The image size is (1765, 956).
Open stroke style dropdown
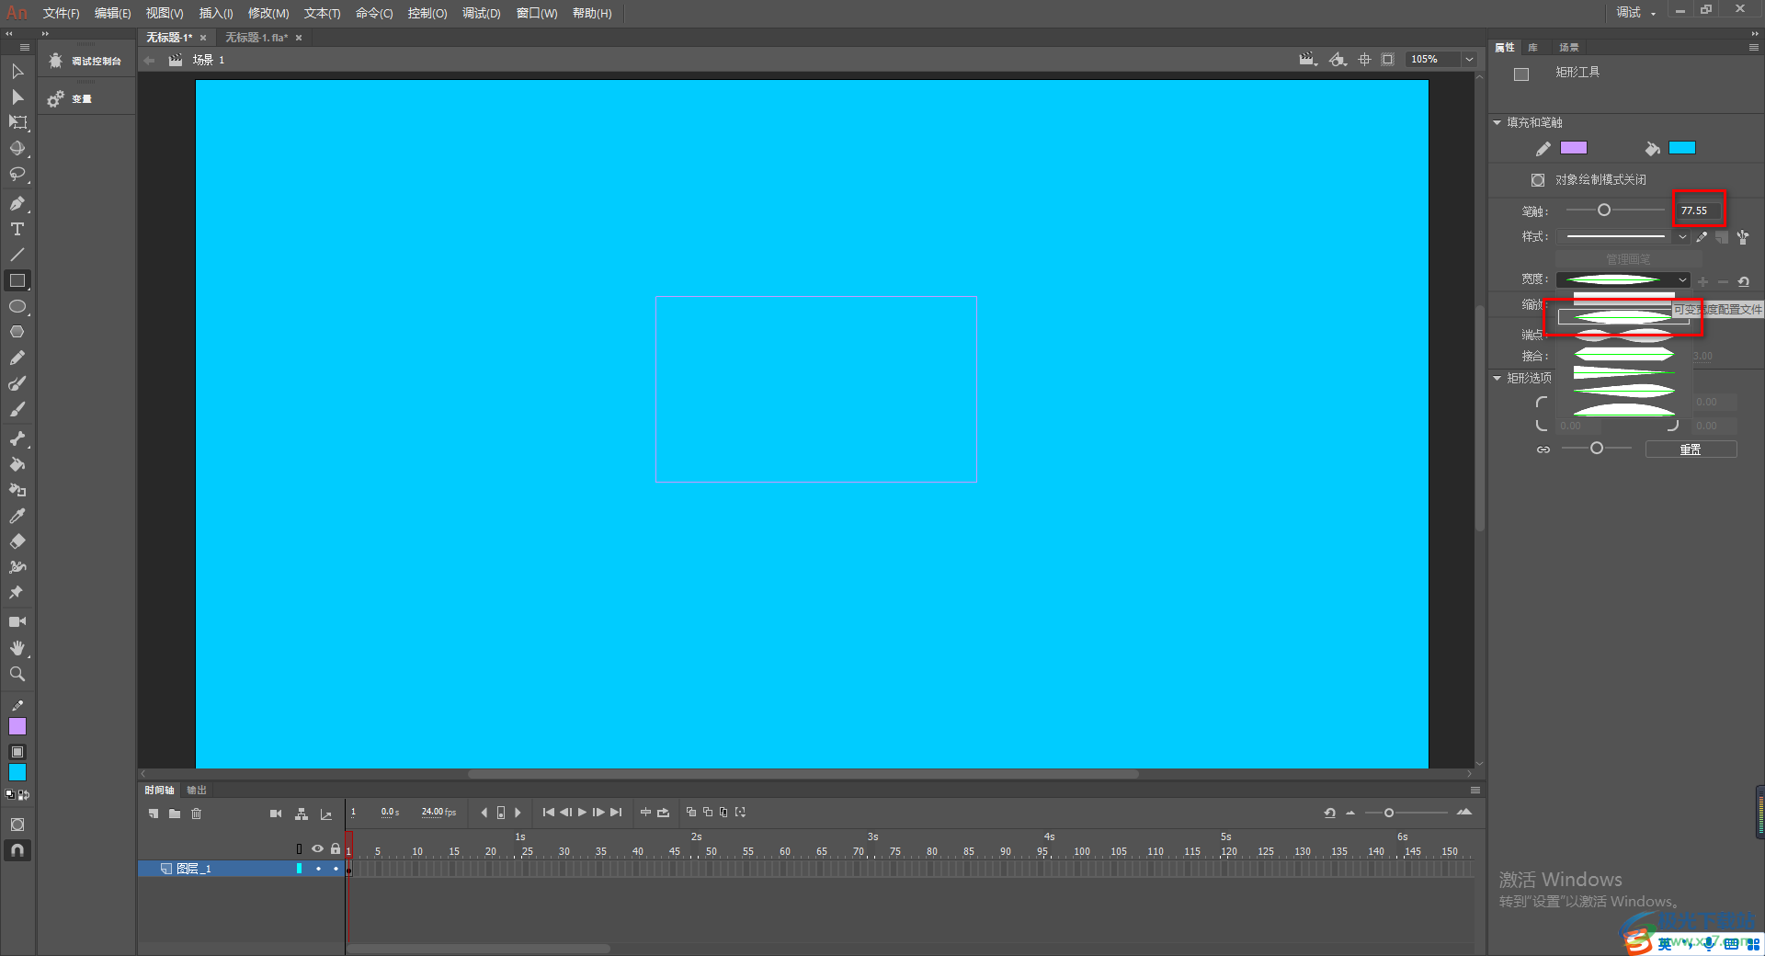click(x=1682, y=237)
